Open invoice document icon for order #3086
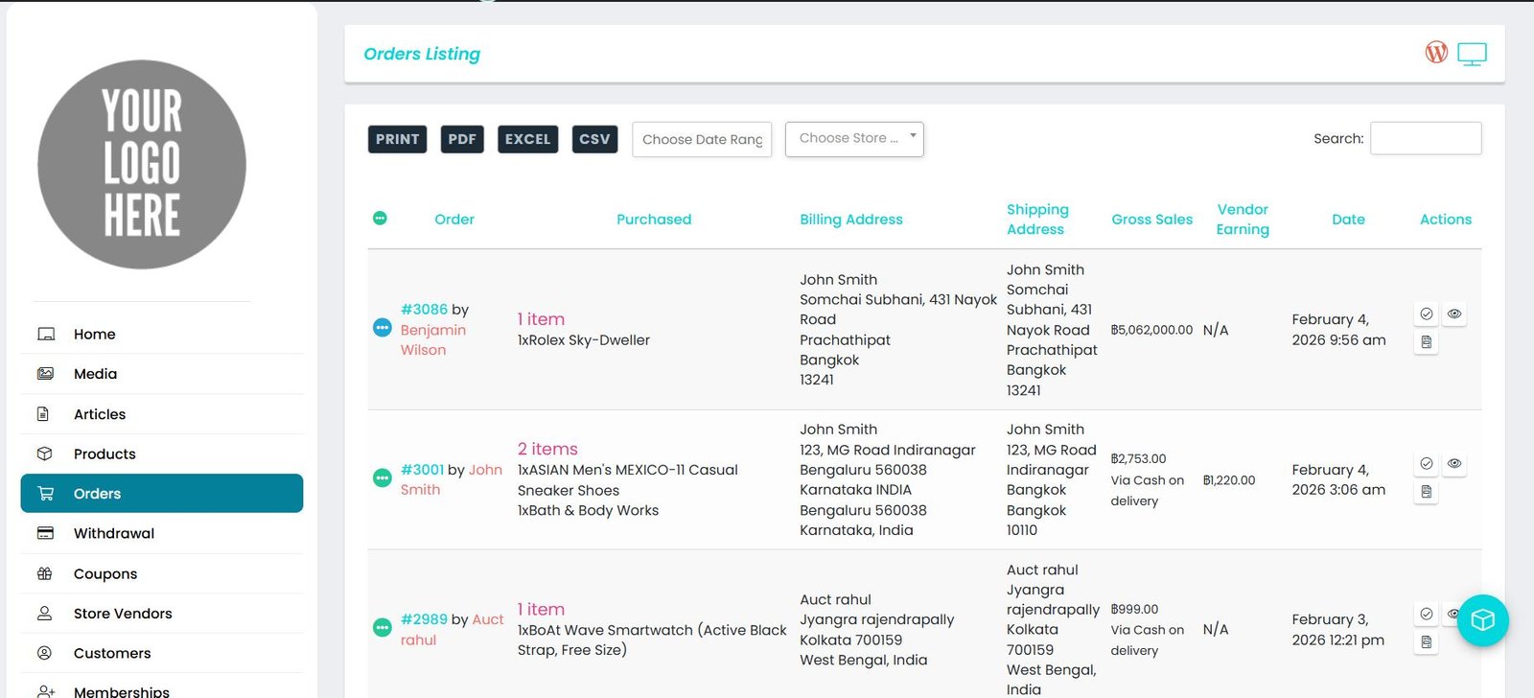Image resolution: width=1534 pixels, height=698 pixels. 1426,342
